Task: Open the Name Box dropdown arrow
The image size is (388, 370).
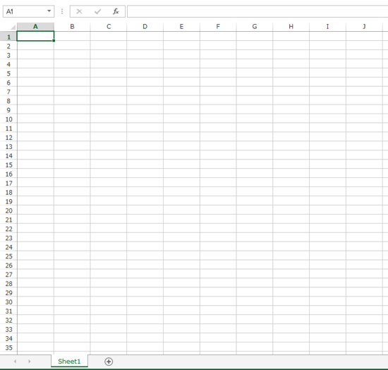Action: 49,11
